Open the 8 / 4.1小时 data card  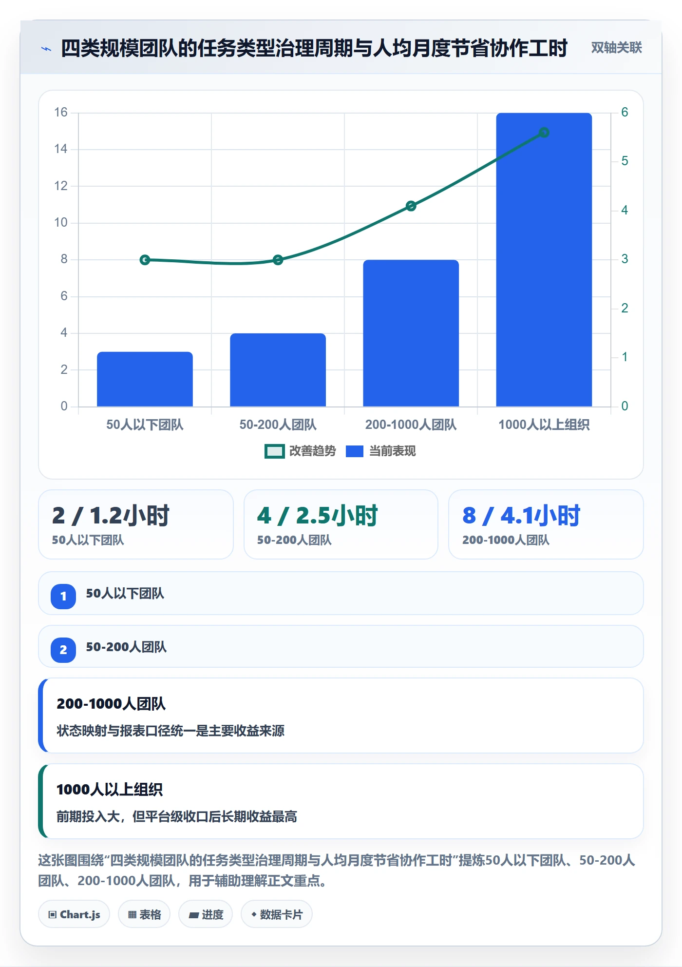coord(546,524)
